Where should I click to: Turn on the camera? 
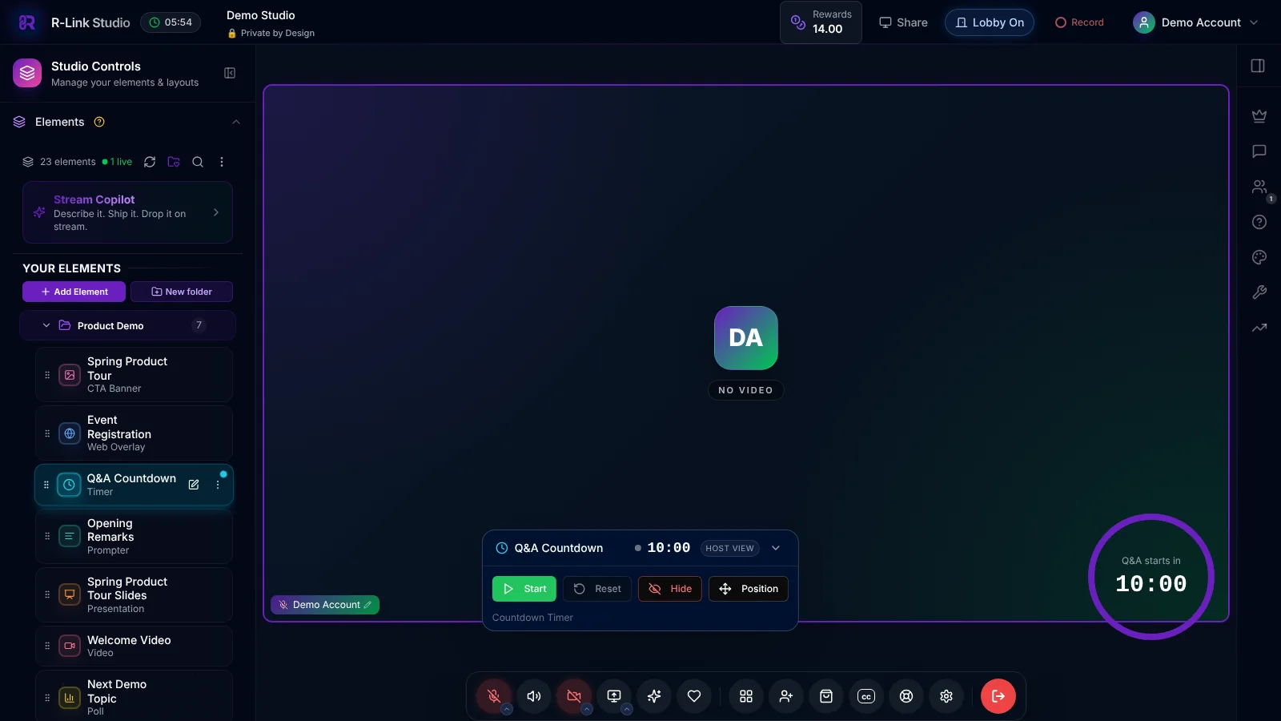pyautogui.click(x=574, y=696)
